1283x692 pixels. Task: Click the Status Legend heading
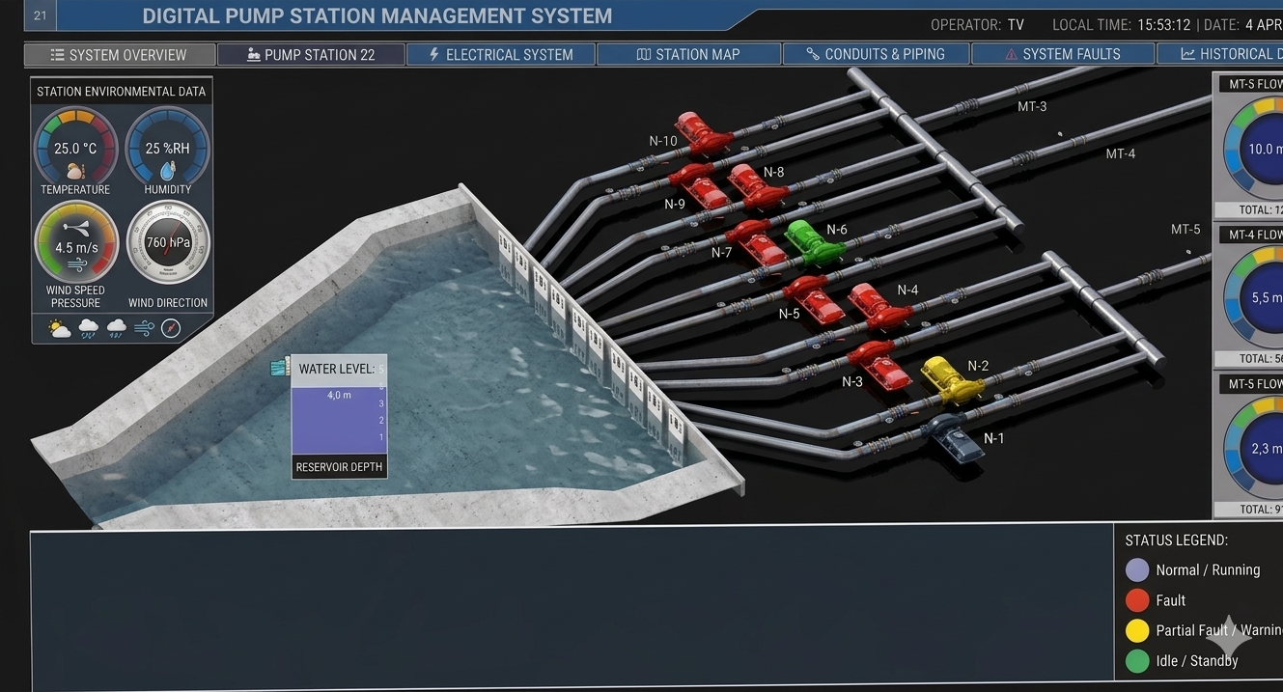pyautogui.click(x=1176, y=540)
